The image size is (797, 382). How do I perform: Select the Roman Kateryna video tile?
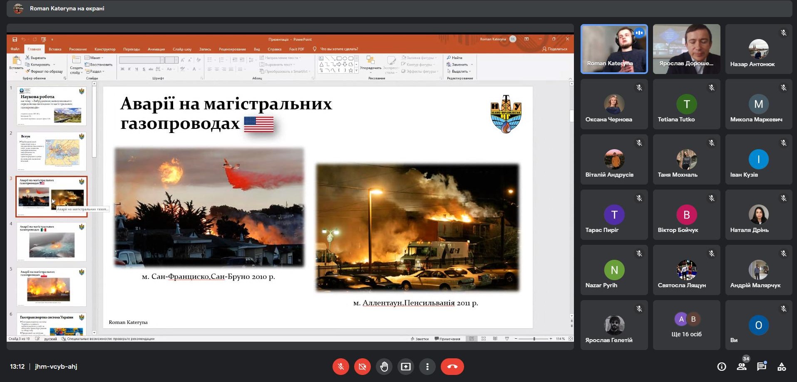click(x=614, y=49)
